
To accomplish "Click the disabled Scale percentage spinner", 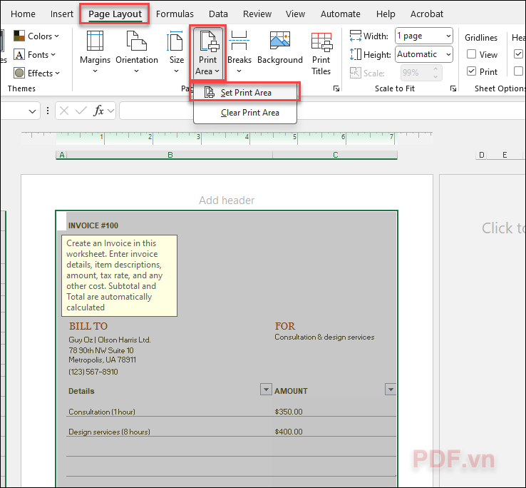I will [x=421, y=73].
